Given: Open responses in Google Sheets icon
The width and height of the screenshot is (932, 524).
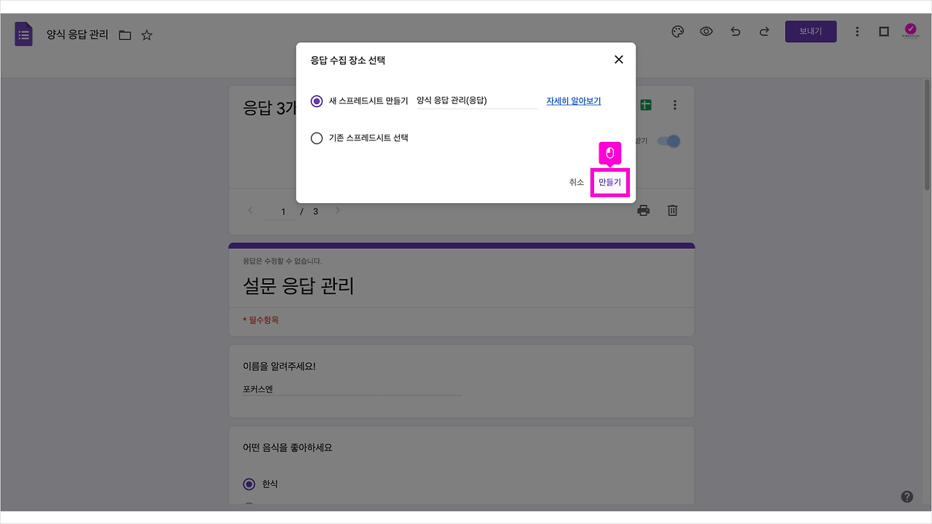Looking at the screenshot, I should pyautogui.click(x=644, y=104).
